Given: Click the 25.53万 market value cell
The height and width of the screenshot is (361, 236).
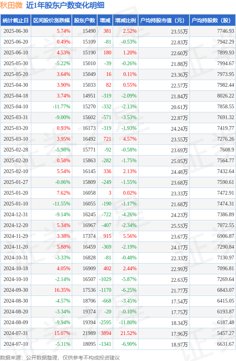Looking at the screenshot, I should point(179,226).
